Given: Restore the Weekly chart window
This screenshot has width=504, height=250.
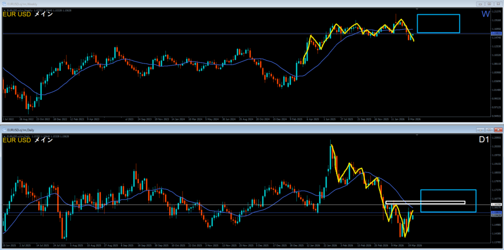Looking at the screenshot, I should tap(489, 4).
